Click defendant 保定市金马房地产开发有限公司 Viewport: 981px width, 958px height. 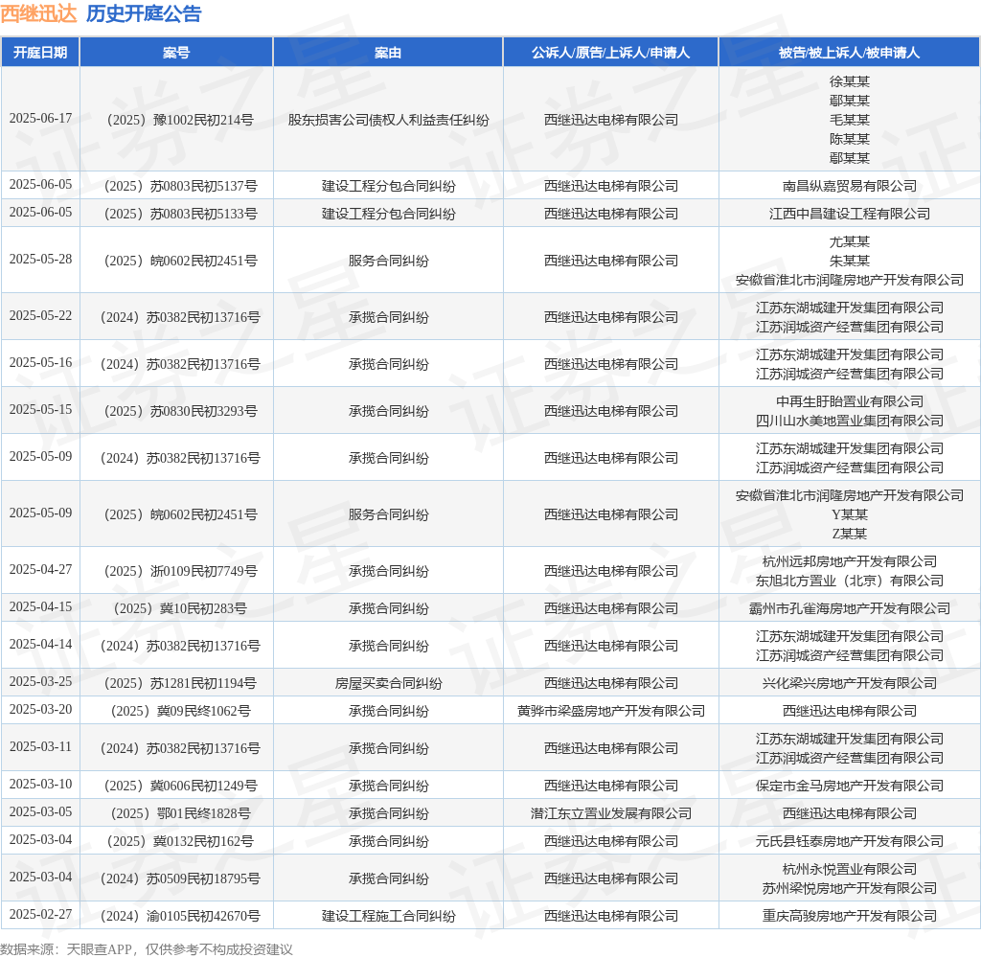click(x=849, y=786)
